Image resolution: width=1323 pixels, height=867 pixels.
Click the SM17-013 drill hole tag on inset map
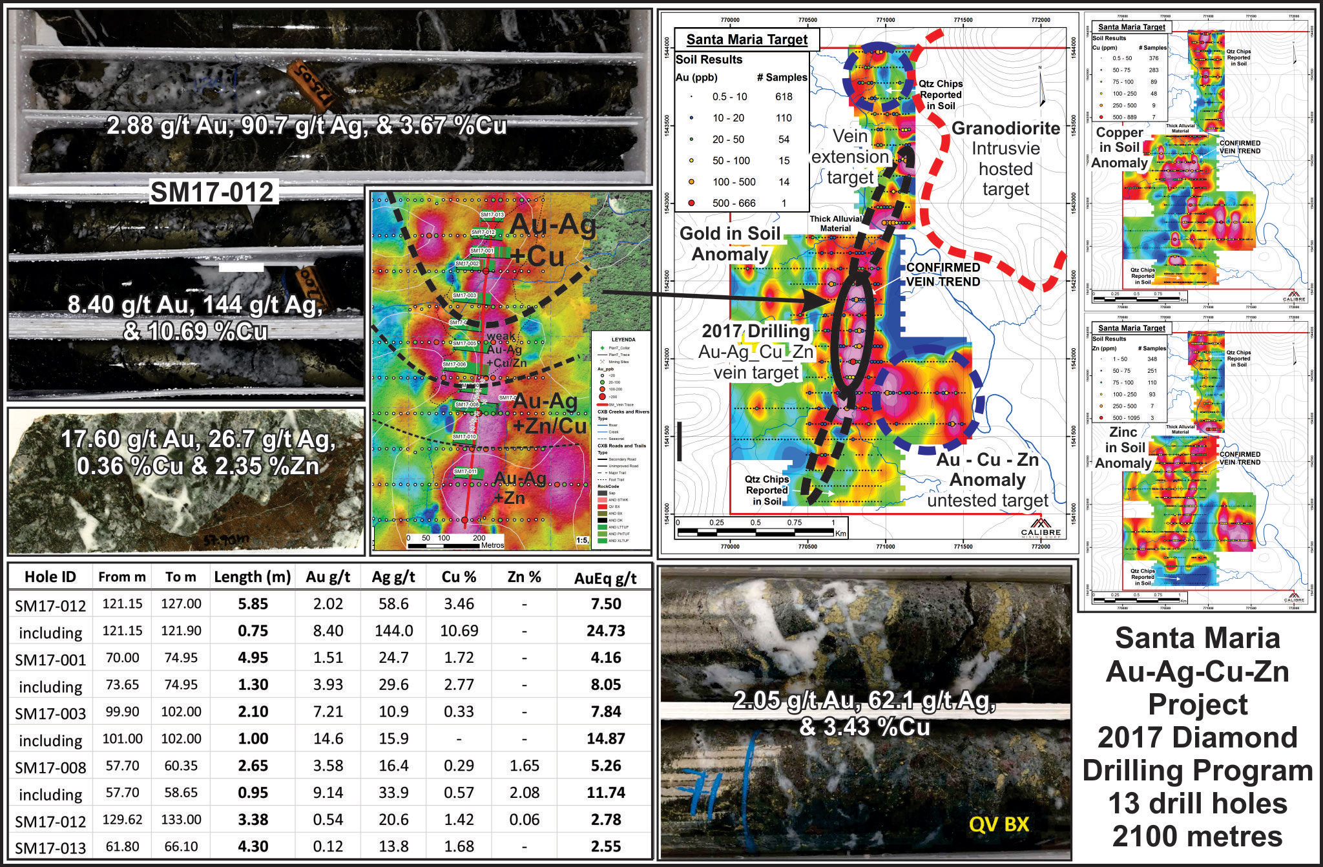point(492,214)
